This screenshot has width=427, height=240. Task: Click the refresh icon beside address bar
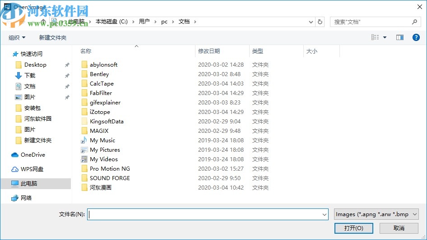coord(320,22)
